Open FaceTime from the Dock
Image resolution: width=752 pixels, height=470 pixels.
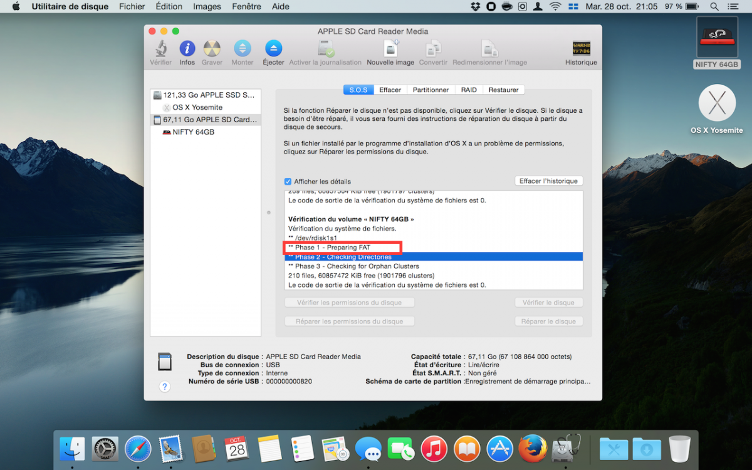401,449
